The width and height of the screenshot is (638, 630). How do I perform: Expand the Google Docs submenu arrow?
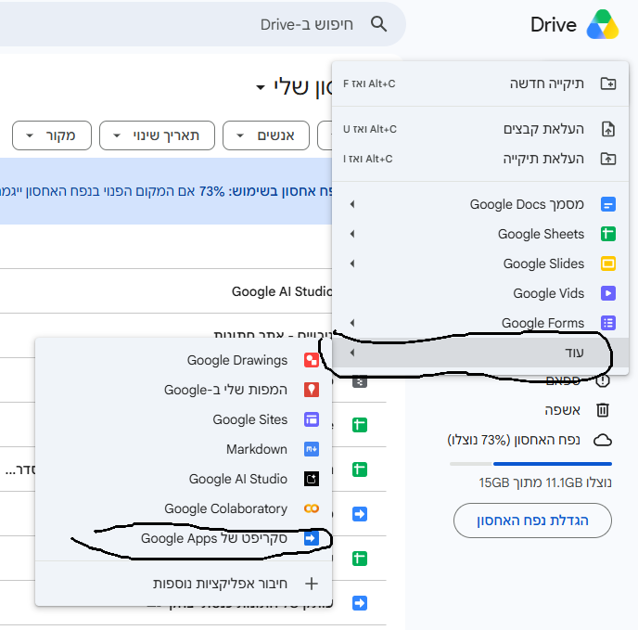tap(352, 204)
